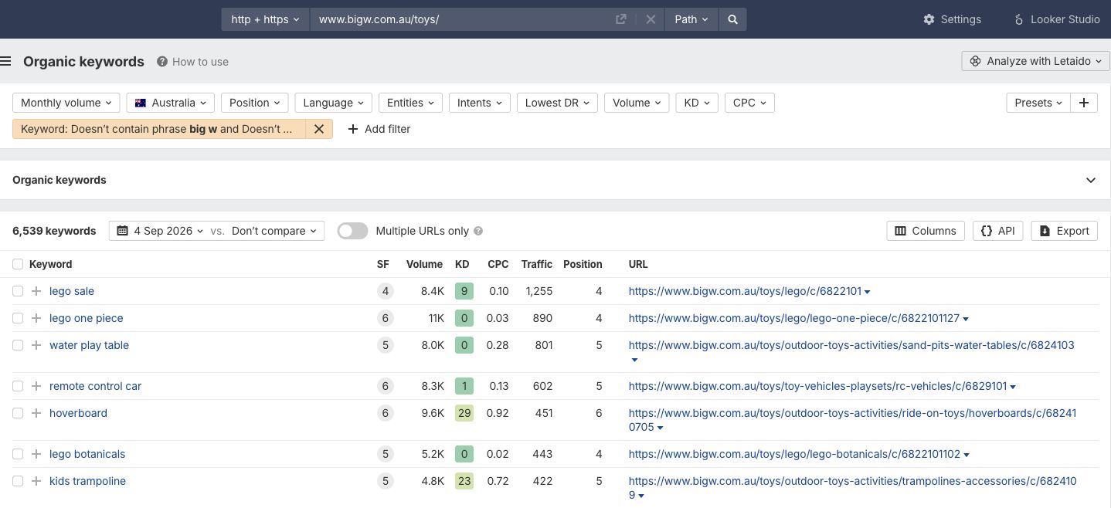This screenshot has height=508, width=1111.
Task: Sort by Volume column header
Action: click(x=424, y=264)
